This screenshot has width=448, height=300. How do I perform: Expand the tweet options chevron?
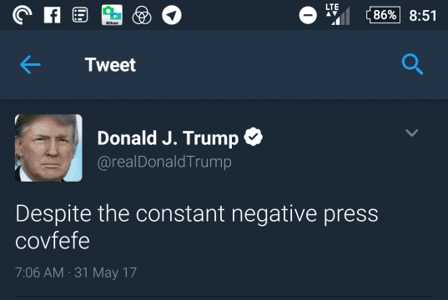(x=412, y=132)
